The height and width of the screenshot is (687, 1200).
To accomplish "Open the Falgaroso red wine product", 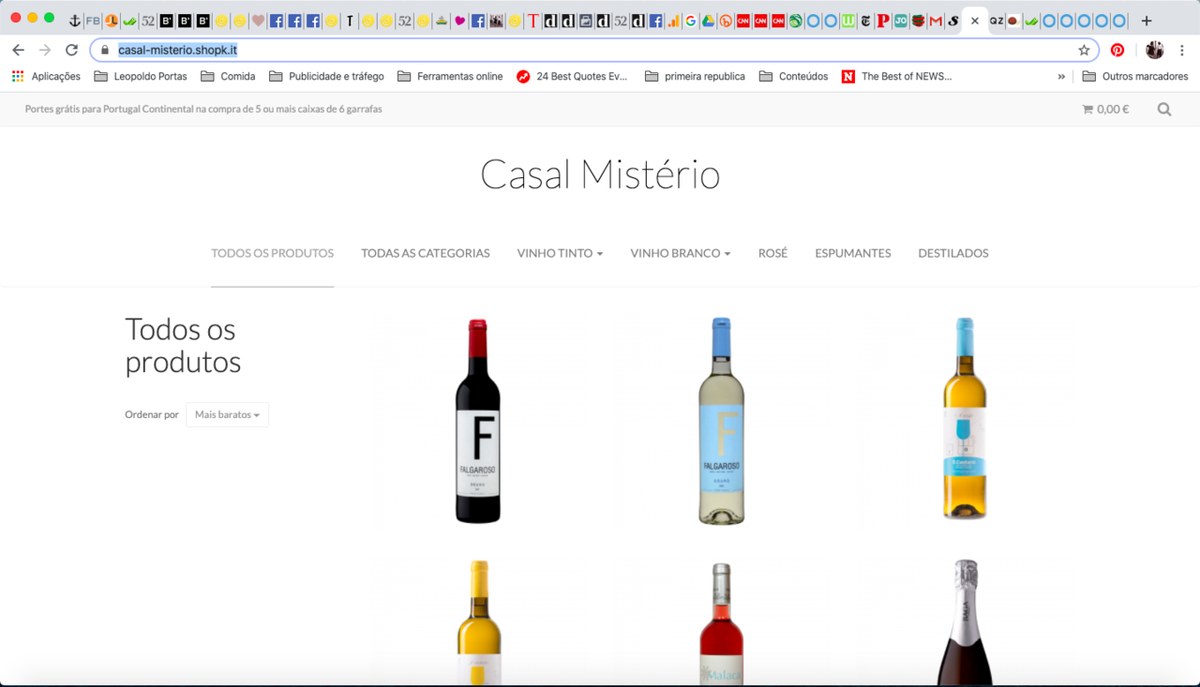I will (x=478, y=421).
